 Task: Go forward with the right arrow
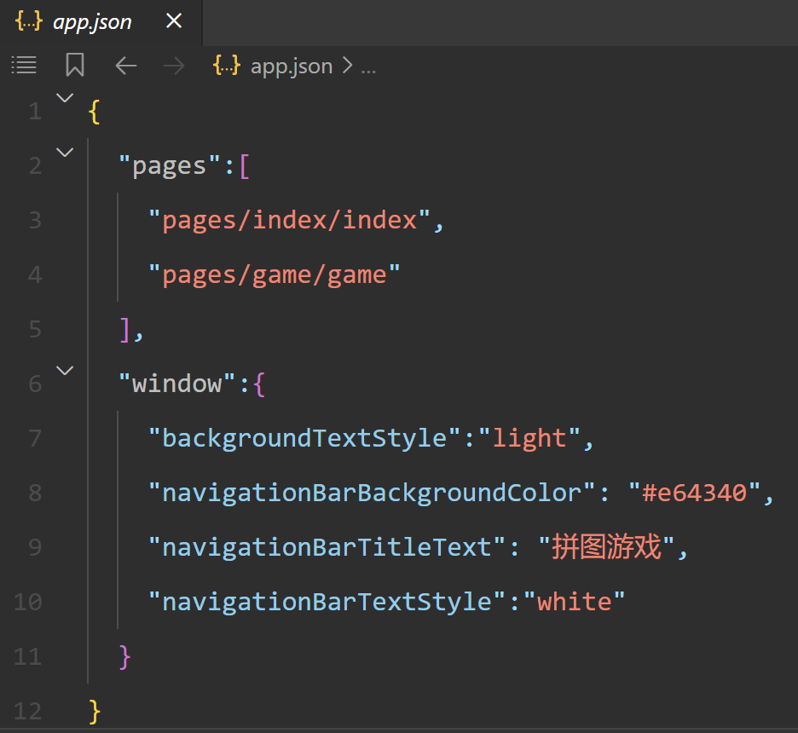click(x=174, y=66)
